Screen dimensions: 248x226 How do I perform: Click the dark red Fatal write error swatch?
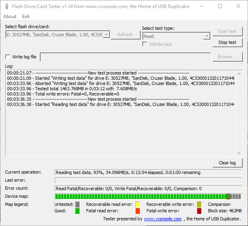[x=199, y=211]
